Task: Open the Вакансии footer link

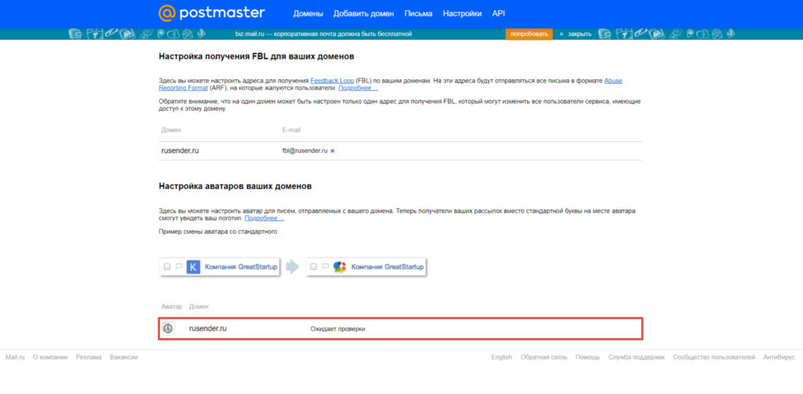Action: click(x=124, y=357)
